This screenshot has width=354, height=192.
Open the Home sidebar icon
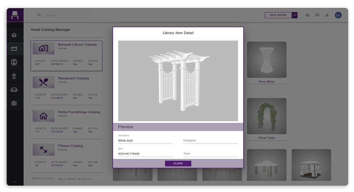point(14,35)
